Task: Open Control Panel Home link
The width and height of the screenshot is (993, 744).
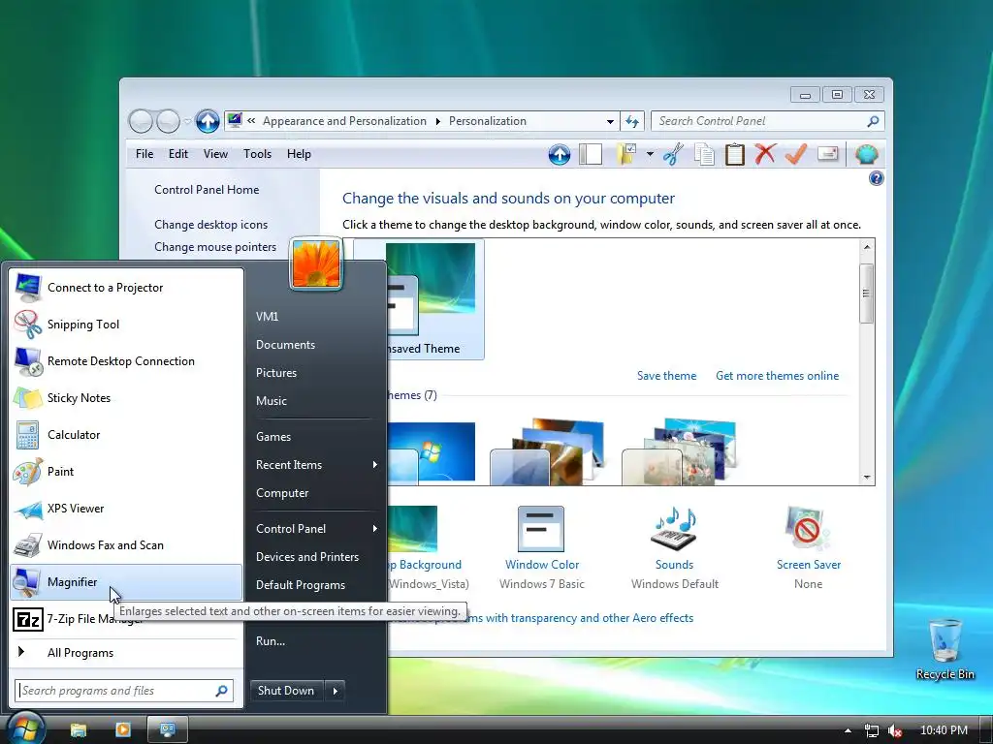Action: (207, 190)
